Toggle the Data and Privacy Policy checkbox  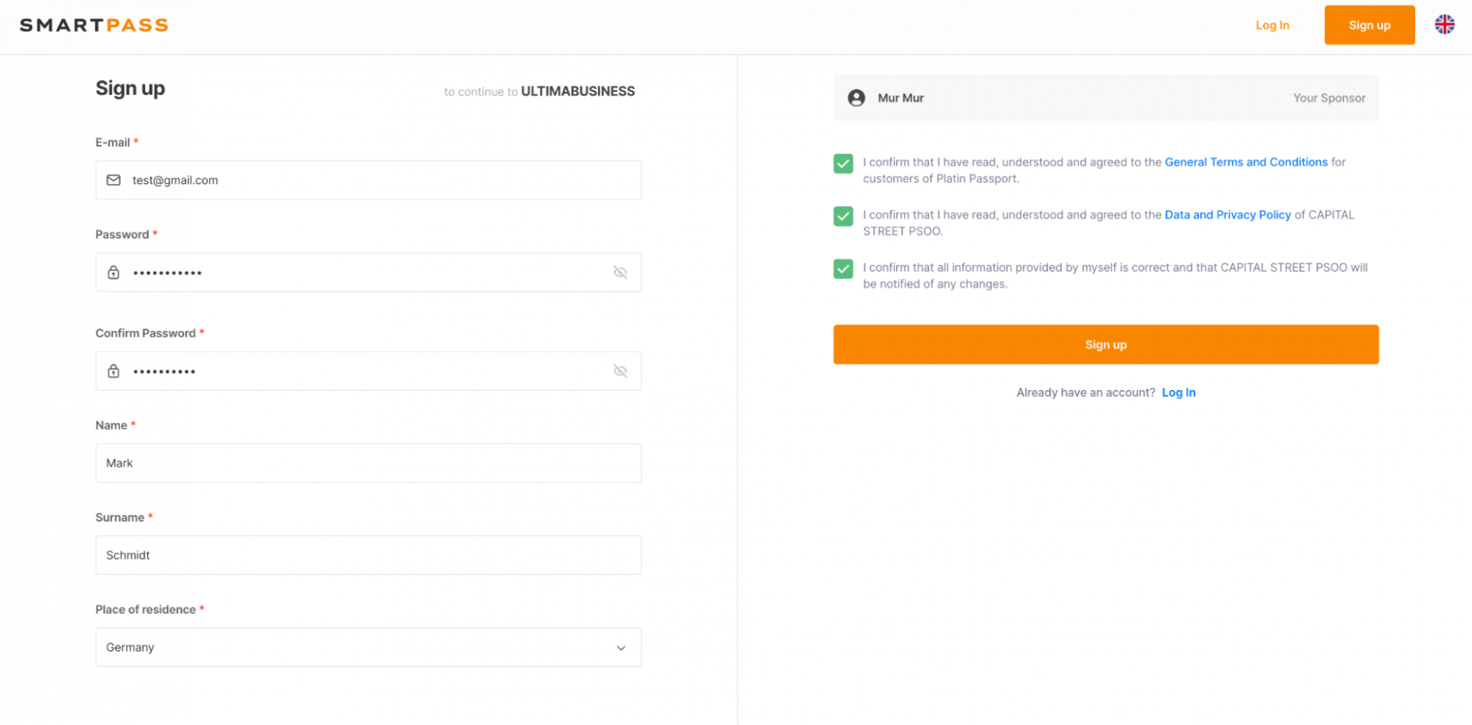843,216
